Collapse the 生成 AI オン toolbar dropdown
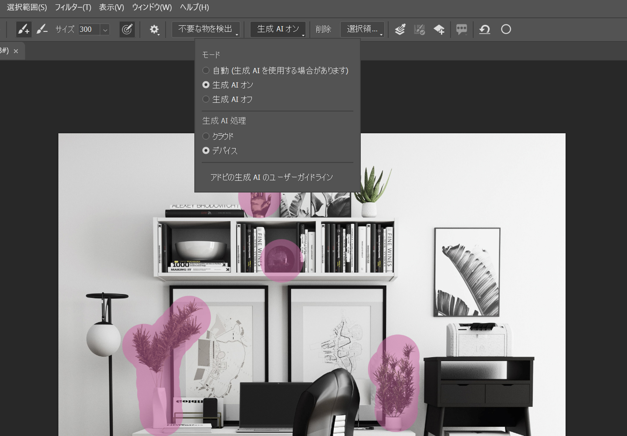627x436 pixels. [x=278, y=29]
